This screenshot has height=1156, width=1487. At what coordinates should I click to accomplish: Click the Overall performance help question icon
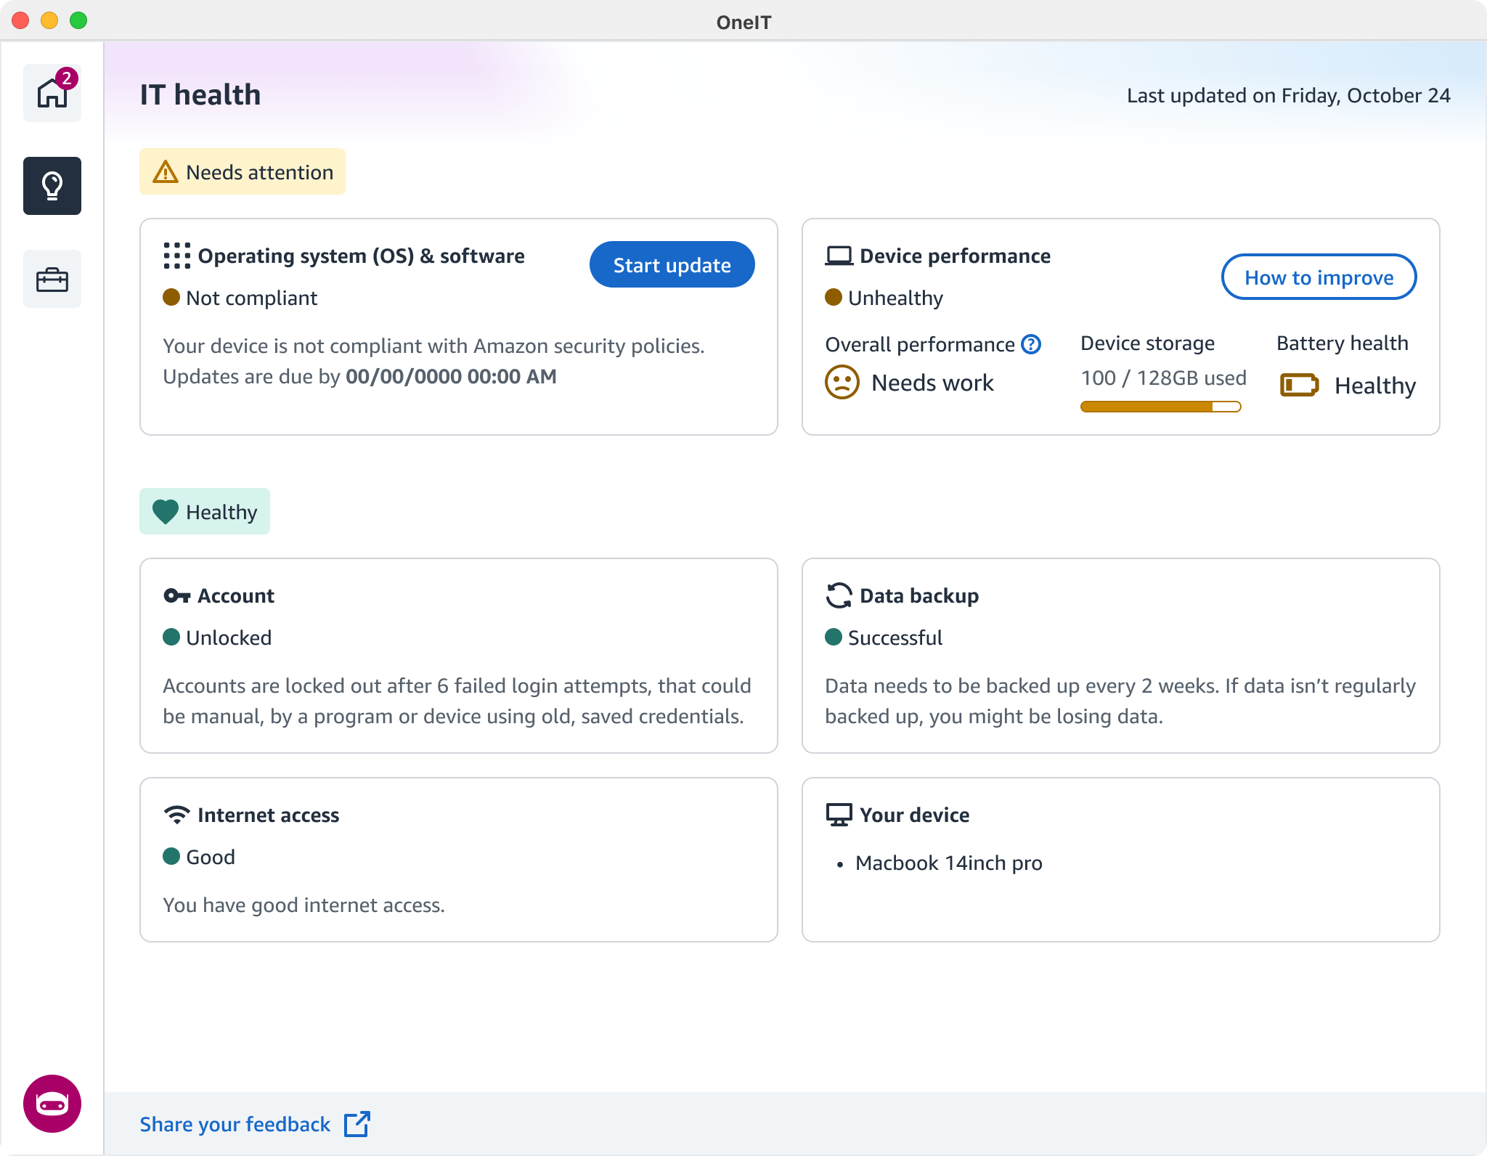1031,344
